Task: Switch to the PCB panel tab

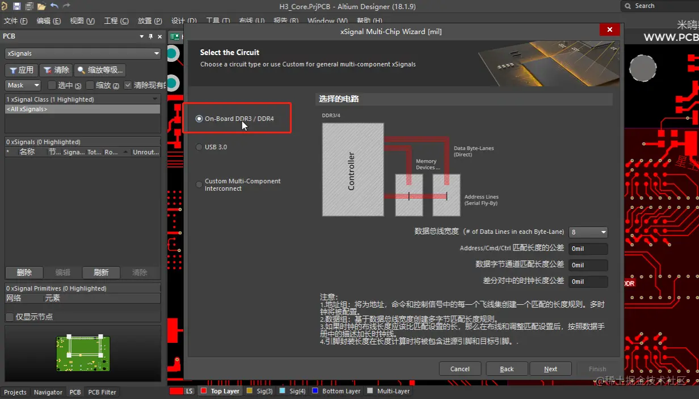Action: (x=75, y=392)
